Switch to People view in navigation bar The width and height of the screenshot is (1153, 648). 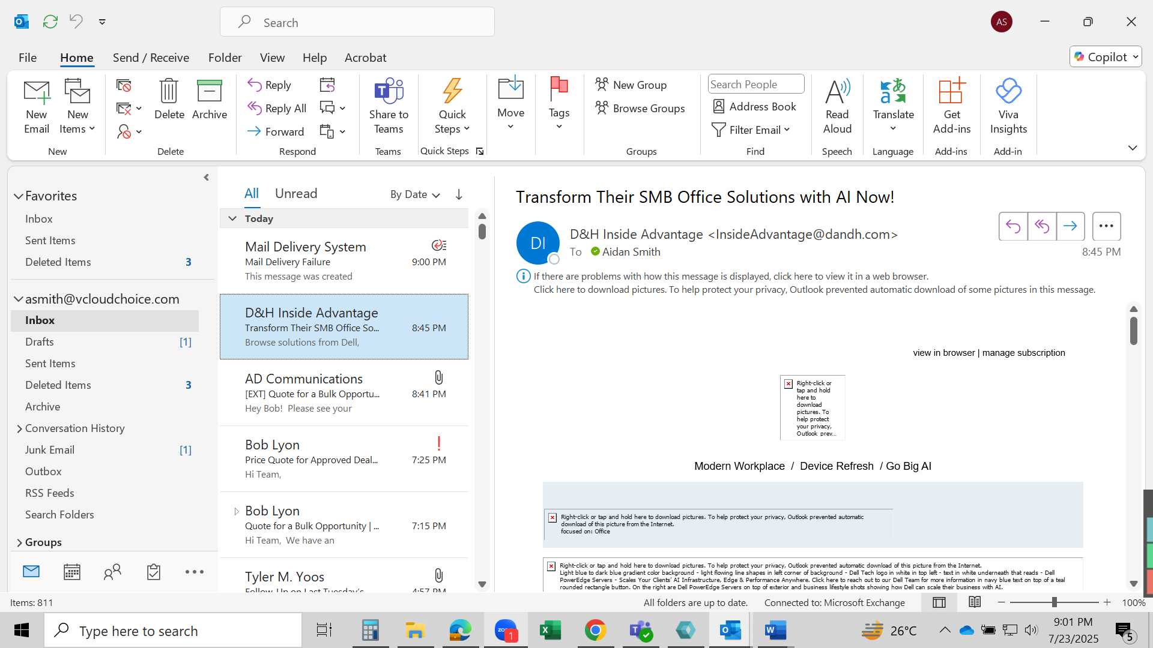[x=112, y=572]
